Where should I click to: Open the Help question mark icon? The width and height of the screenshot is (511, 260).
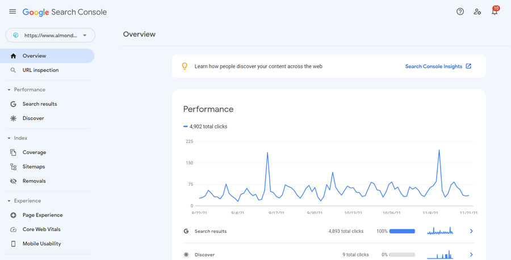click(460, 12)
